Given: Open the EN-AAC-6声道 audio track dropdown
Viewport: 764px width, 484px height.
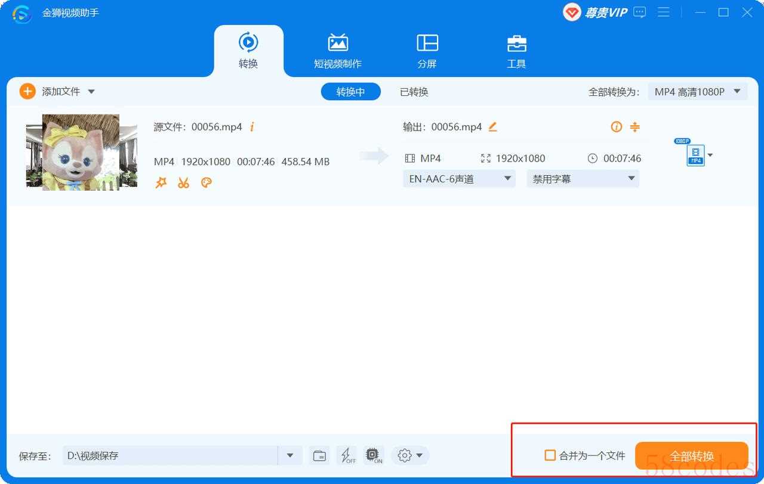Looking at the screenshot, I should coord(459,179).
